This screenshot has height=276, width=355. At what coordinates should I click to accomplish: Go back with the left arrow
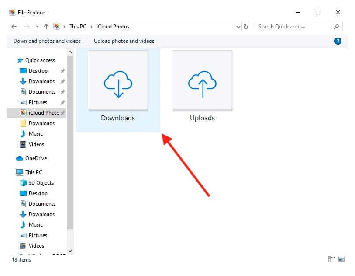coord(14,27)
